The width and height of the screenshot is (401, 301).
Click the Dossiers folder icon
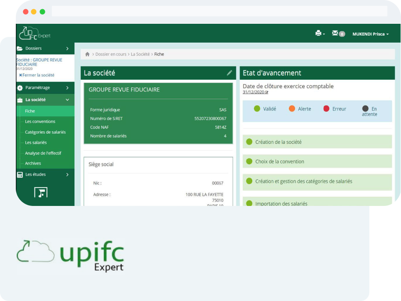click(x=20, y=48)
